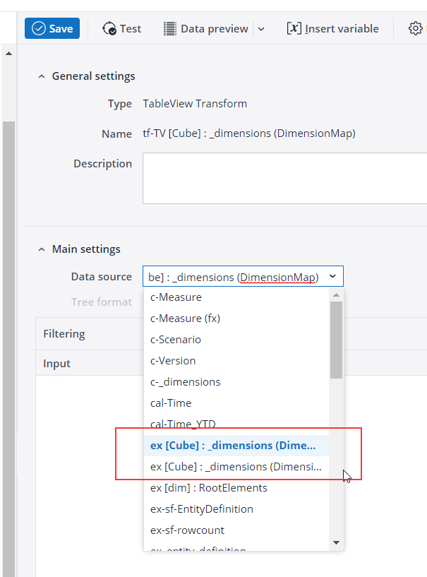Click the dropdown list's scroll up arrow
This screenshot has width=427, height=577.
tap(336, 295)
